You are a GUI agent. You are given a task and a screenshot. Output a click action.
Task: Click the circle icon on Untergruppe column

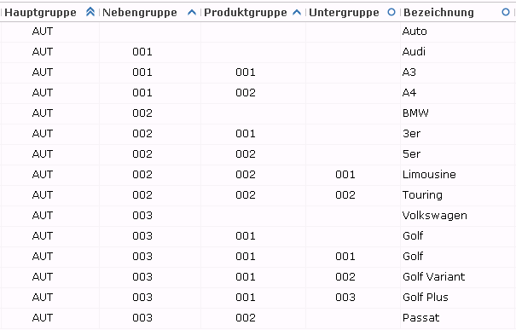tap(391, 12)
